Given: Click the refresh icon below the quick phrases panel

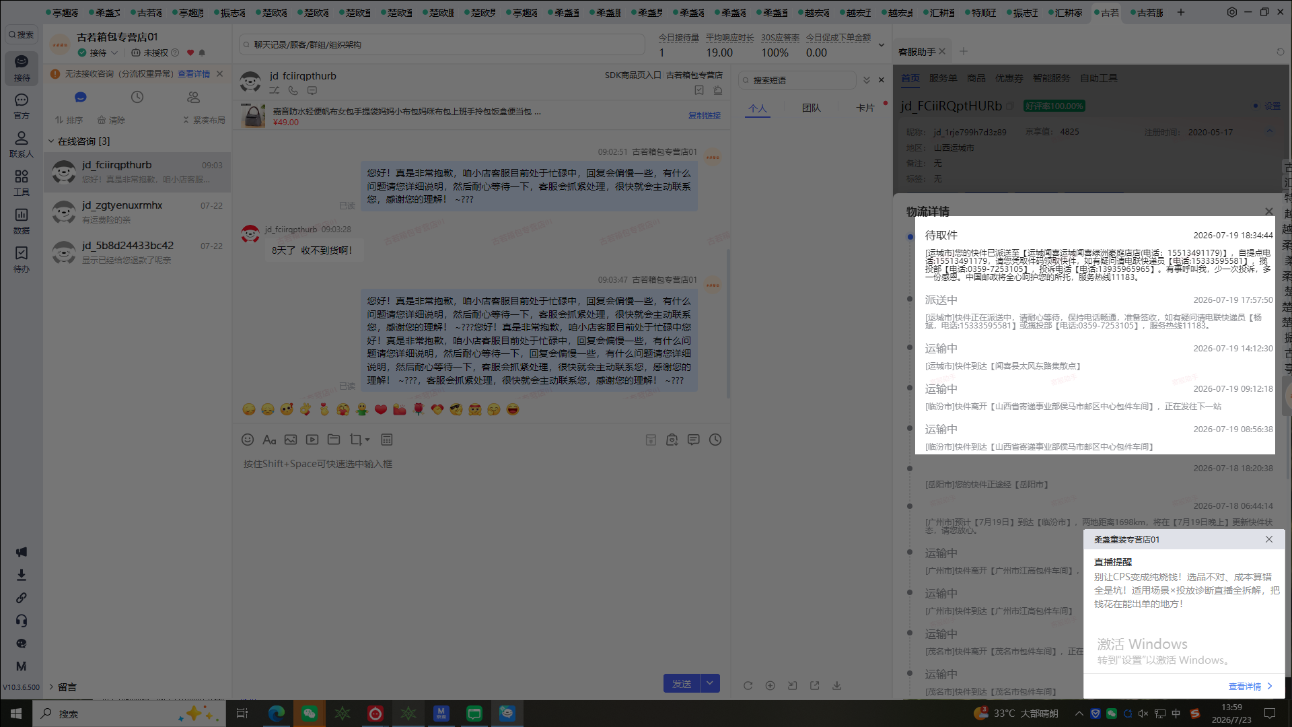Looking at the screenshot, I should tap(748, 685).
